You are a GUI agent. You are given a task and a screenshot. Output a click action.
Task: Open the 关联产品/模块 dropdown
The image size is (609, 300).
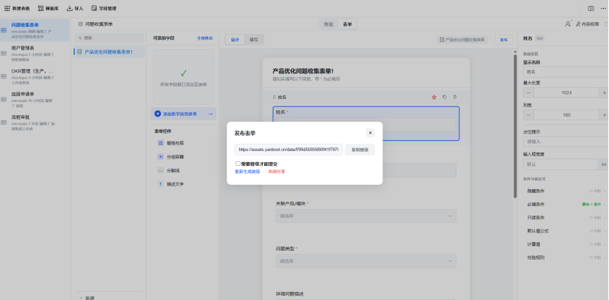click(366, 216)
